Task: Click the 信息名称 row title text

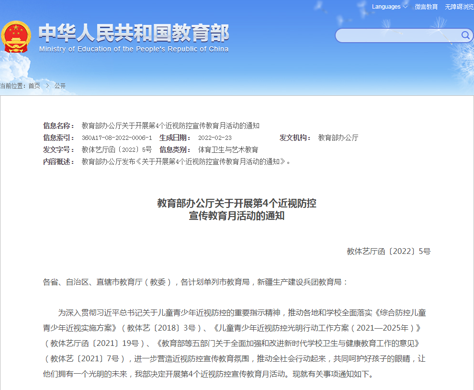Action: pos(170,126)
